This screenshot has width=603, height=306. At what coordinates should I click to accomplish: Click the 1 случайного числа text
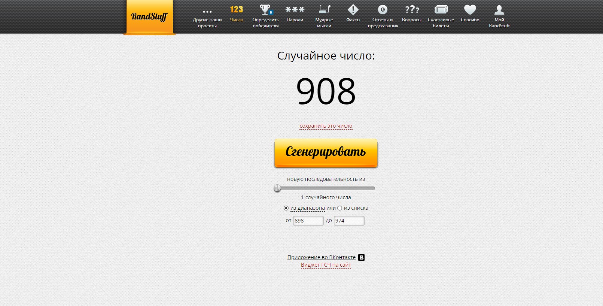coord(326,197)
